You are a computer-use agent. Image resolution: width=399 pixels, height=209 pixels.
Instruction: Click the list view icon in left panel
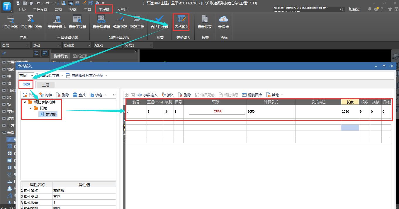click(36, 53)
